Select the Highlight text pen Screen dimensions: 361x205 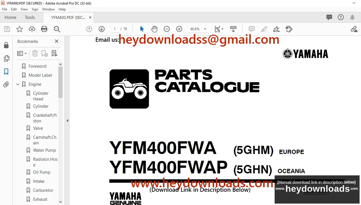click(x=264, y=29)
